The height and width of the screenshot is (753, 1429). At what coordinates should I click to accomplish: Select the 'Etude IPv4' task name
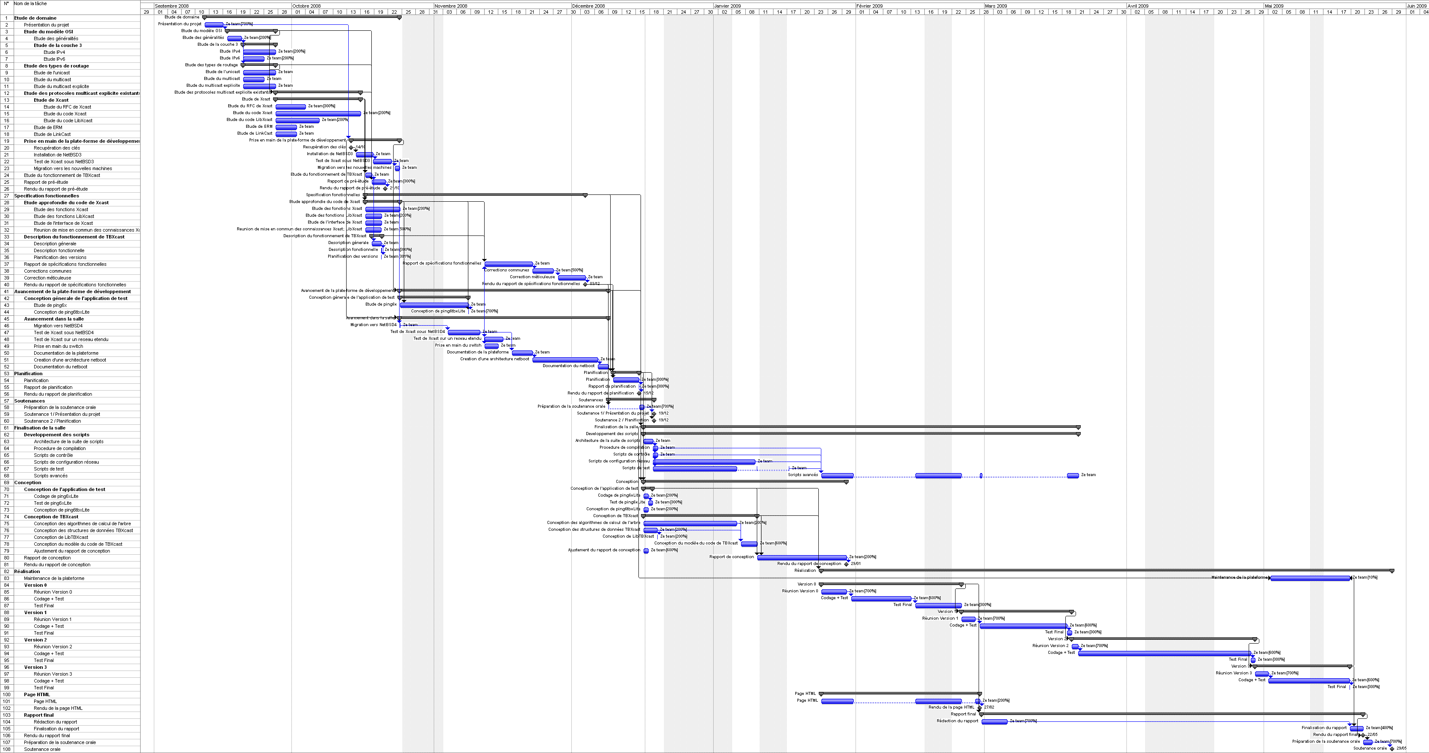pos(54,52)
